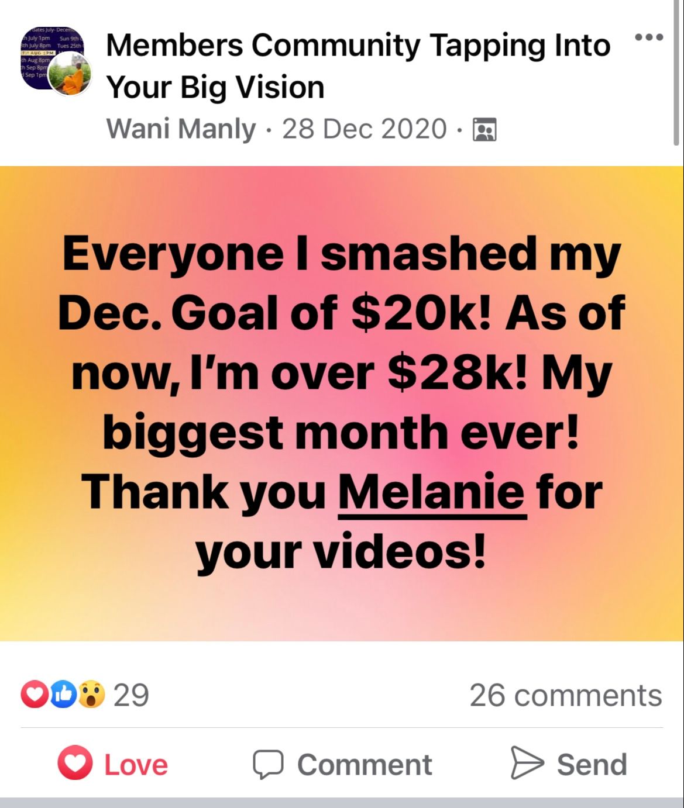Open the 28 Dec 2020 post timestamp
Viewport: 684px width, 808px height.
365,129
